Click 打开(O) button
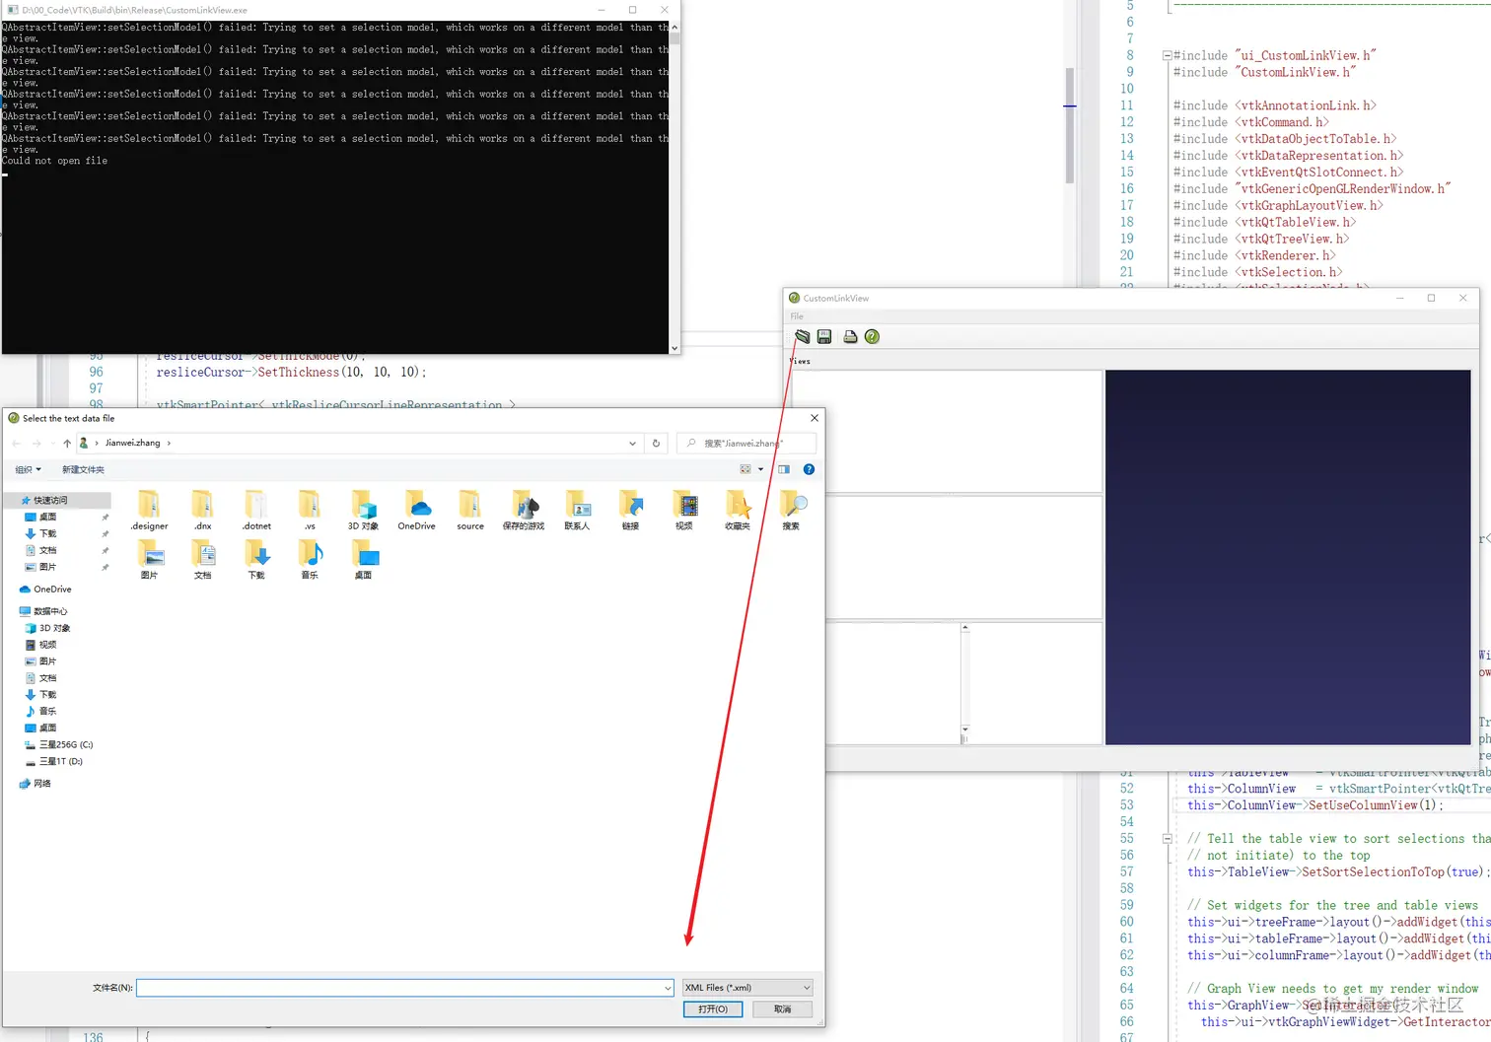The height and width of the screenshot is (1042, 1491). (x=713, y=1009)
